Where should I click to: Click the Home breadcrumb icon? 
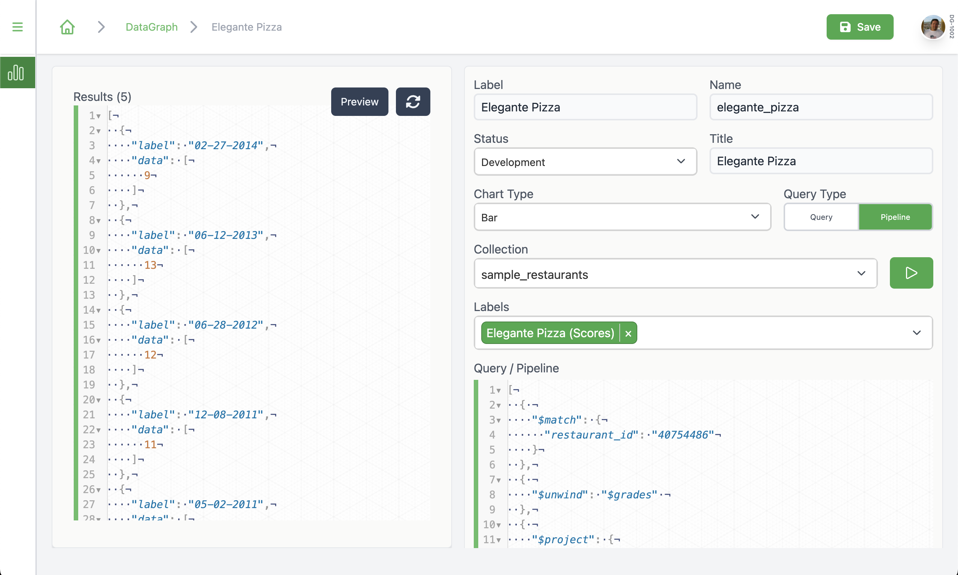[67, 27]
